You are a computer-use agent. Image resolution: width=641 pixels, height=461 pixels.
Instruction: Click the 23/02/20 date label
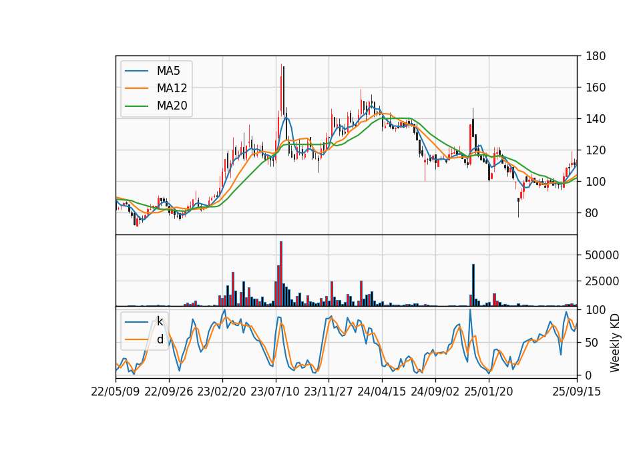click(x=222, y=392)
